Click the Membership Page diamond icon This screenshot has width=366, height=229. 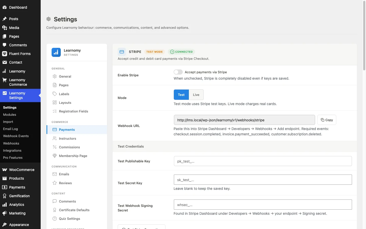pos(55,156)
